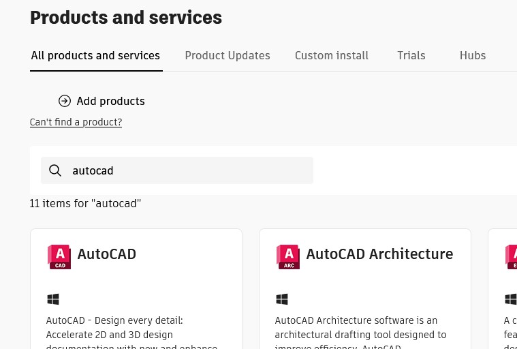Open the AutoCAD product card title

point(107,254)
